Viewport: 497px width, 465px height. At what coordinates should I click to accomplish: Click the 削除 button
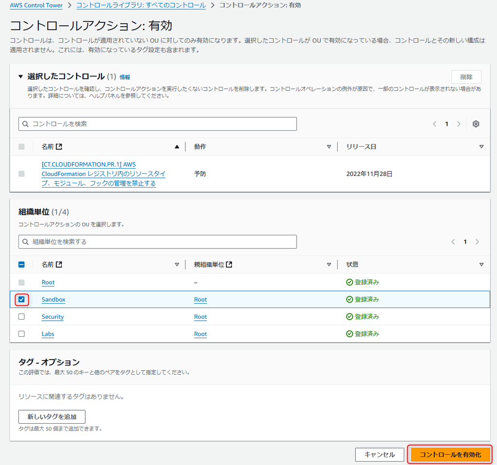466,77
